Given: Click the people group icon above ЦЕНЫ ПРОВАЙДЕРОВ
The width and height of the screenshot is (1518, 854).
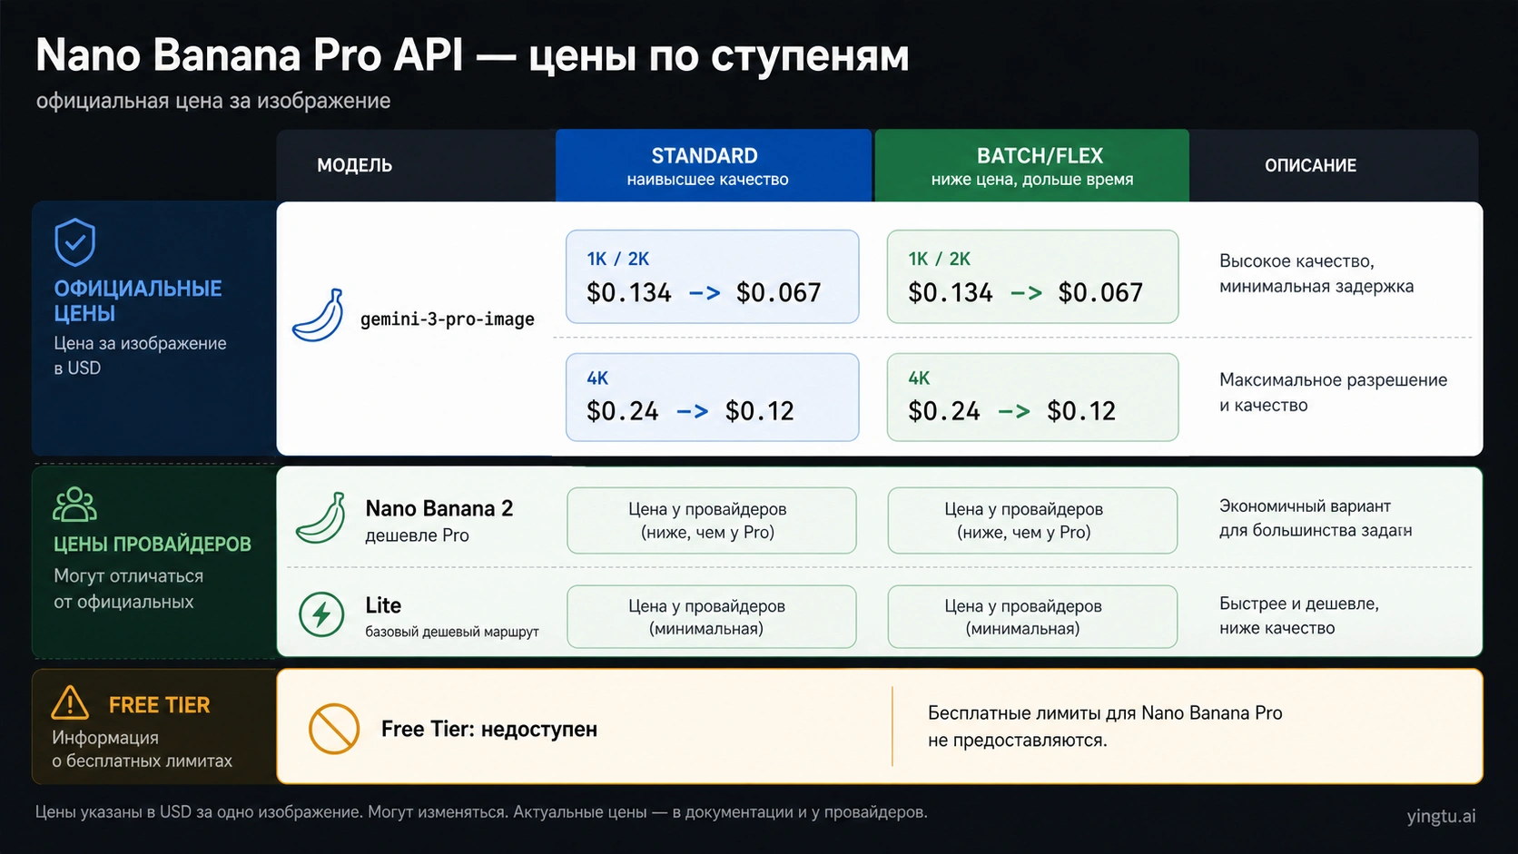Looking at the screenshot, I should coord(74,505).
